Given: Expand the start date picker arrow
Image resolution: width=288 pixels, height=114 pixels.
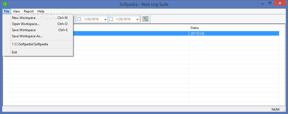Looking at the screenshot, I should pos(105,19).
